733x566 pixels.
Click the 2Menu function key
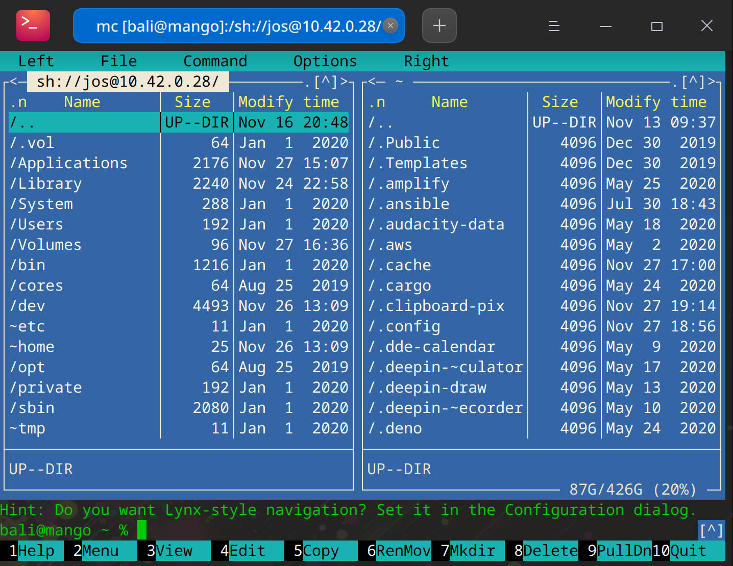coord(101,551)
